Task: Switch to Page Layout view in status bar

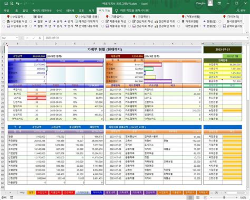Action: coord(198,198)
